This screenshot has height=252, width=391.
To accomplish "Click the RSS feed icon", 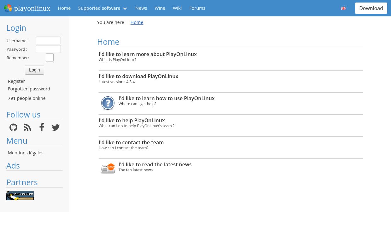I will [27, 127].
